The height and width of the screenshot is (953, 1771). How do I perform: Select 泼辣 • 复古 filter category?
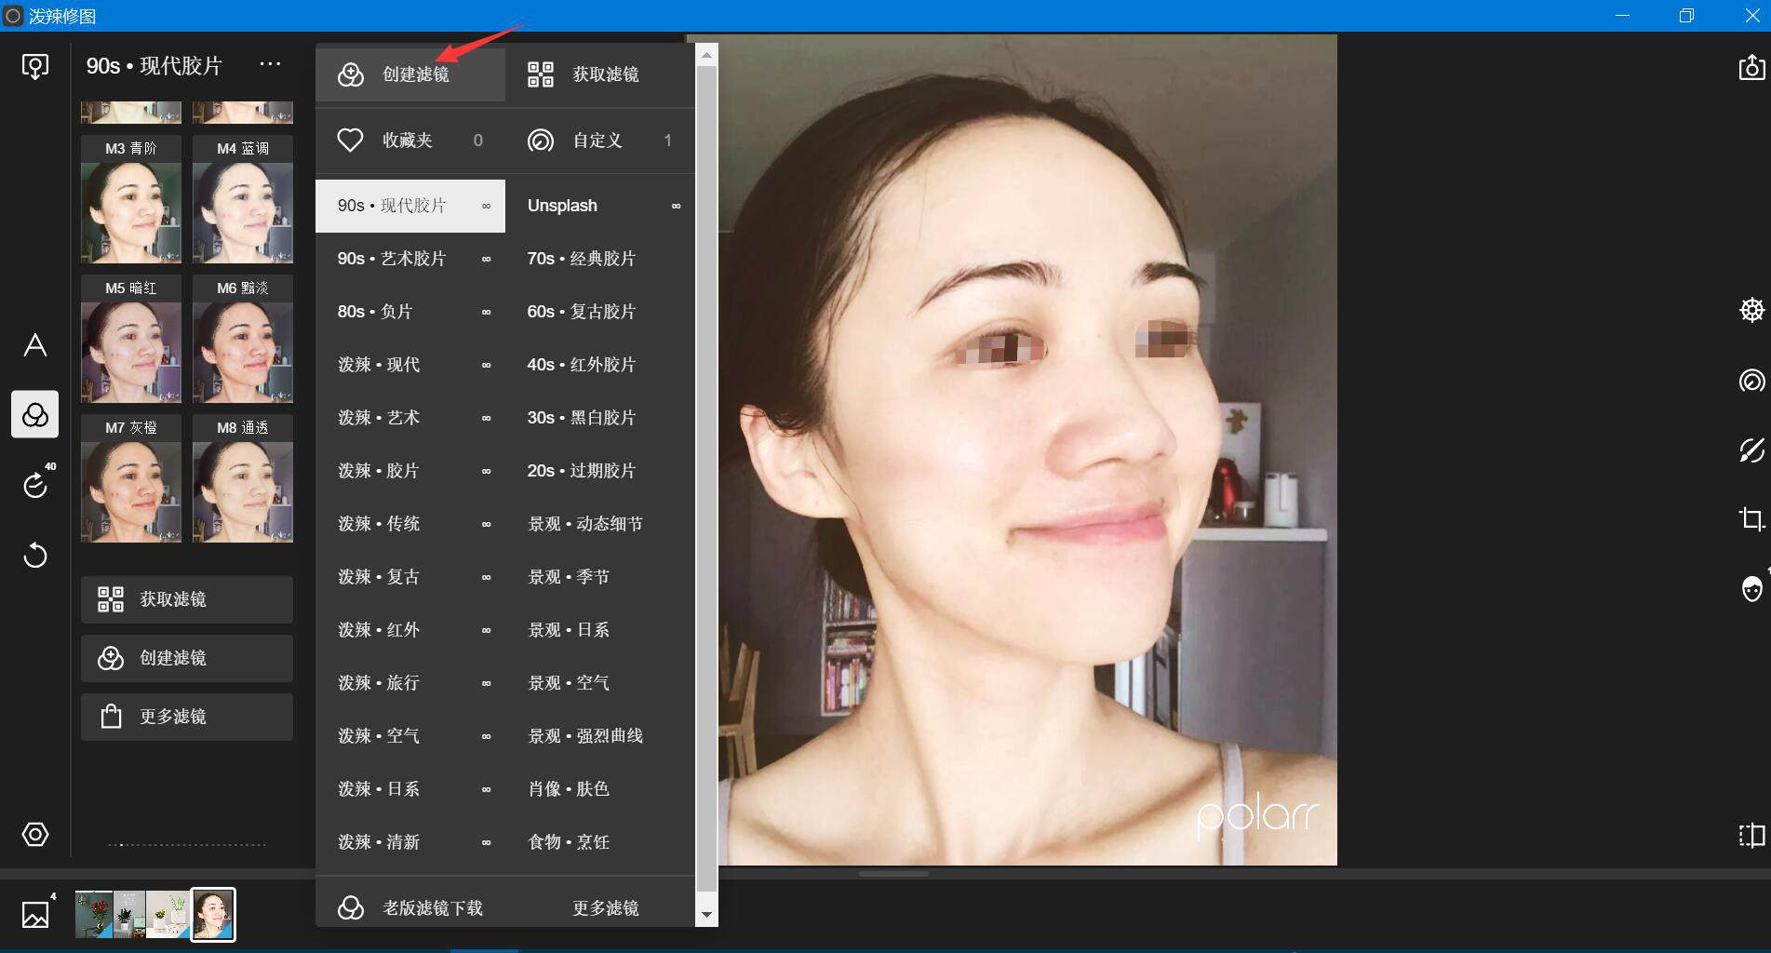click(410, 577)
